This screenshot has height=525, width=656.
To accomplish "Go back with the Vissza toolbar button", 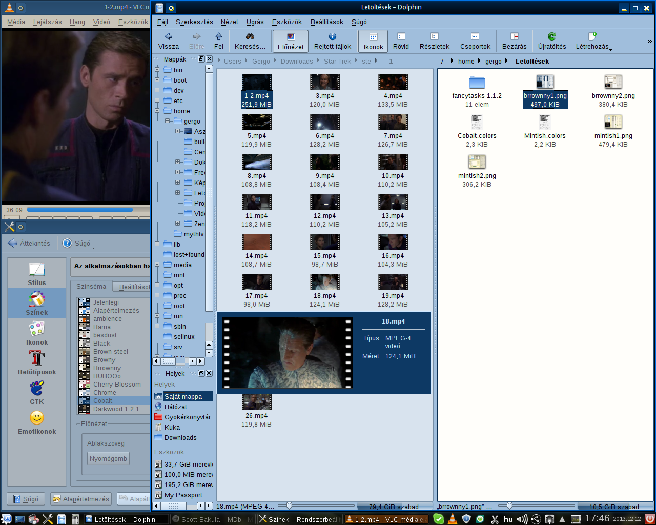I will click(x=168, y=41).
